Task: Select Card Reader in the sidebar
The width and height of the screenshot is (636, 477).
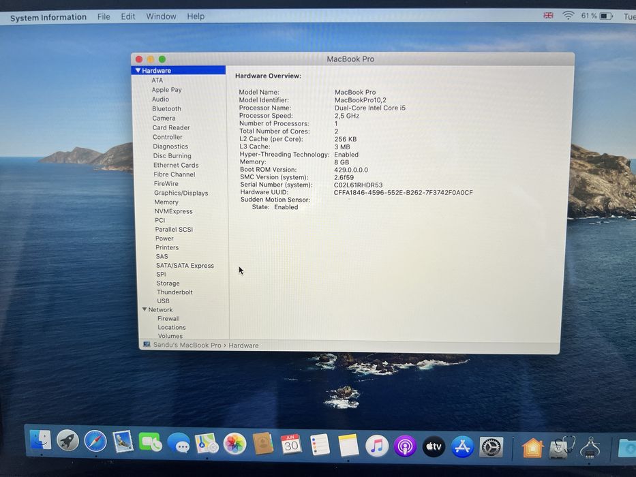Action: click(x=171, y=127)
